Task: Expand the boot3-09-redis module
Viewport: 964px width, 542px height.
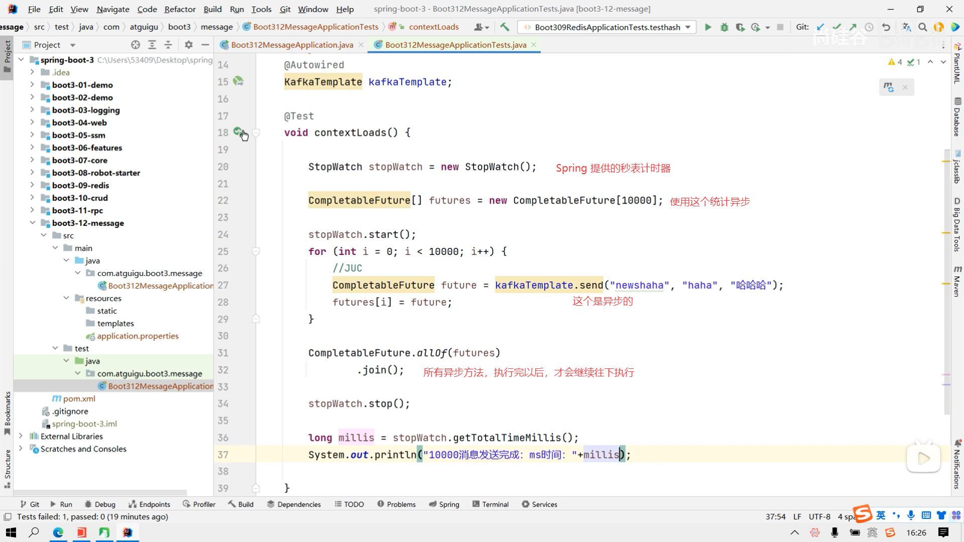Action: (x=32, y=185)
